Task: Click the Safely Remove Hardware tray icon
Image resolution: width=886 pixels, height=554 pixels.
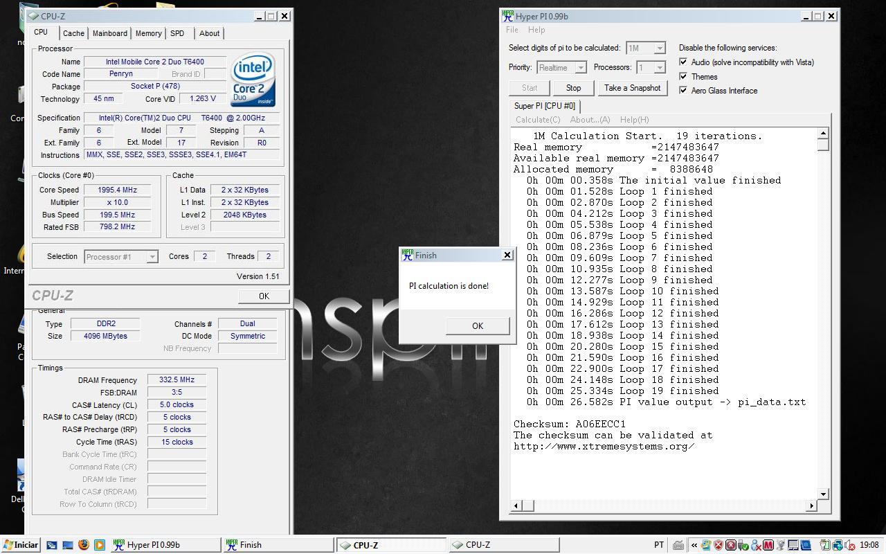Action: tap(743, 545)
